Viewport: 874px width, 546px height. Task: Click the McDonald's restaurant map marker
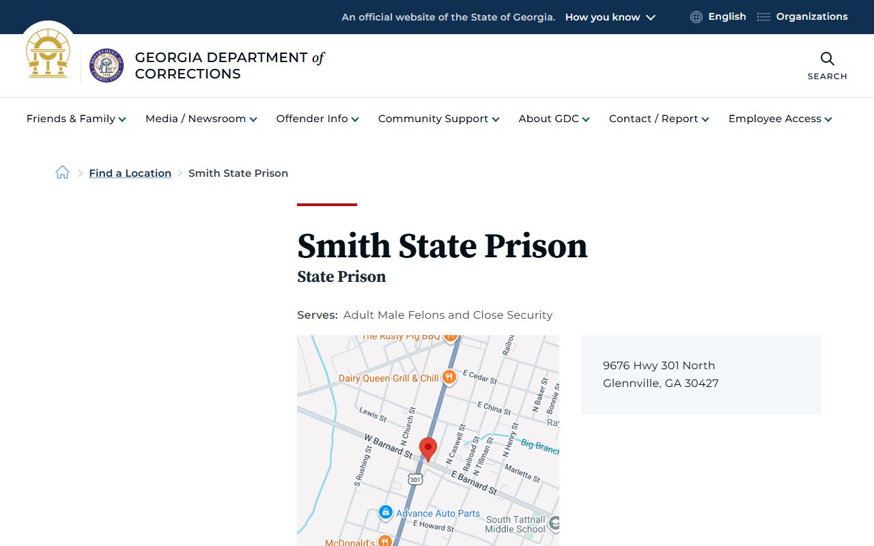385,541
